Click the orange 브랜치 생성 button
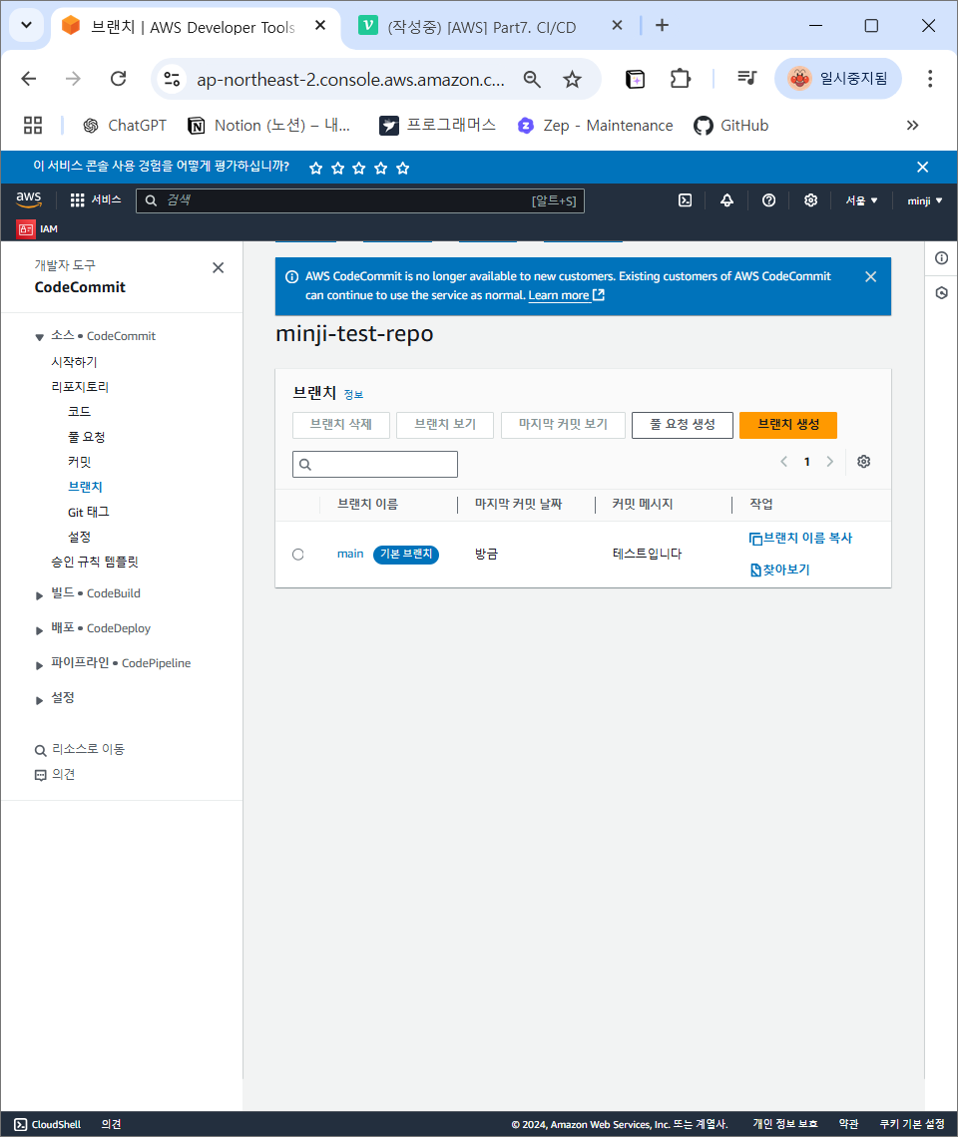958x1137 pixels. [788, 425]
